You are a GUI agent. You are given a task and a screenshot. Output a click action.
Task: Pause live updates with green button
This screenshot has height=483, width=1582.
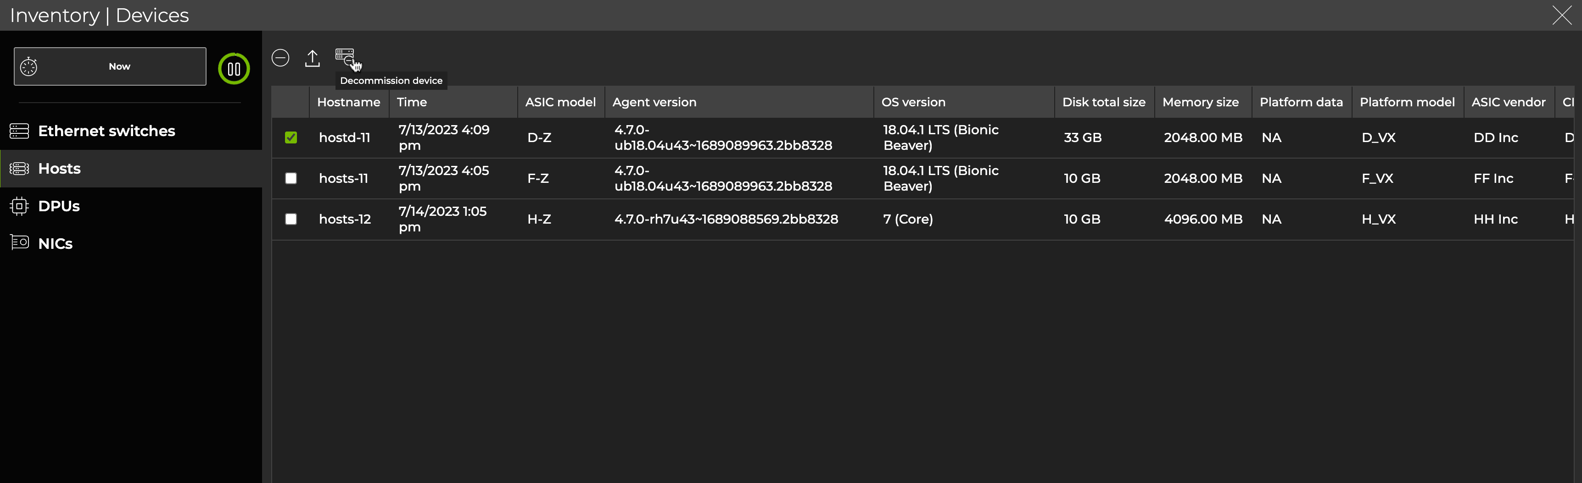[x=234, y=69]
